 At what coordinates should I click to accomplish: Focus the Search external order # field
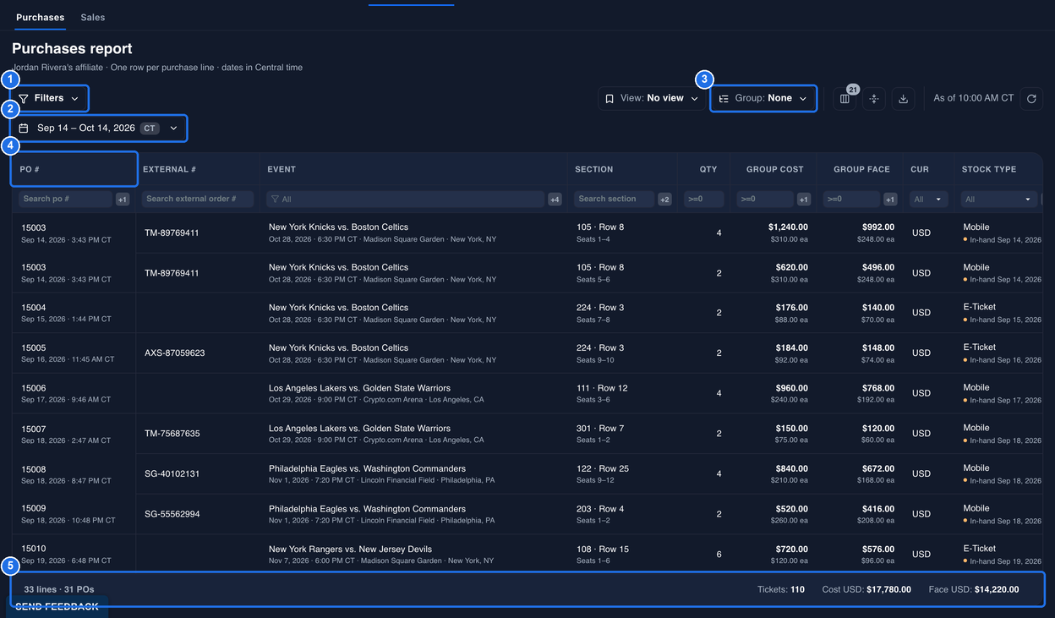[x=198, y=200]
